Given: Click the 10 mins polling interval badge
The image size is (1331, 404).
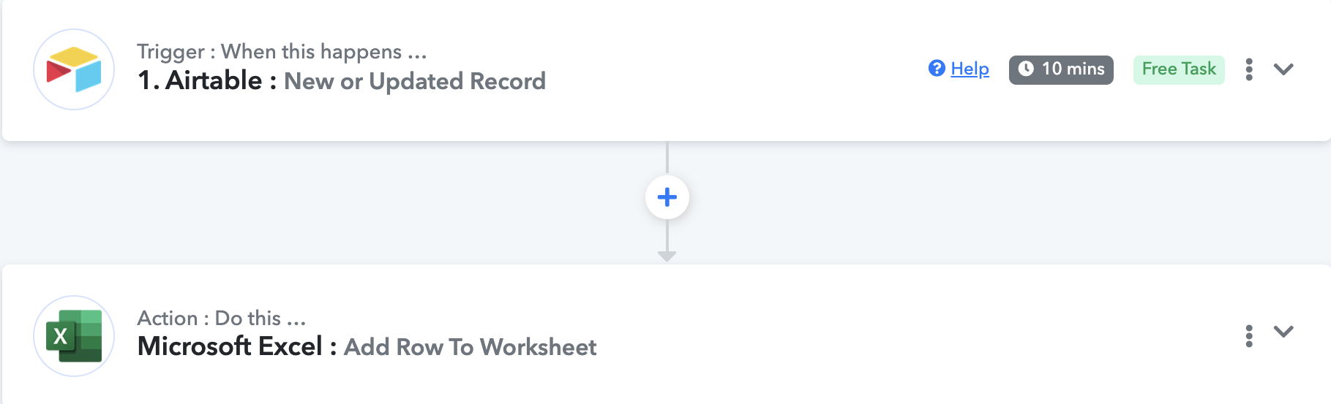Looking at the screenshot, I should coord(1061,69).
